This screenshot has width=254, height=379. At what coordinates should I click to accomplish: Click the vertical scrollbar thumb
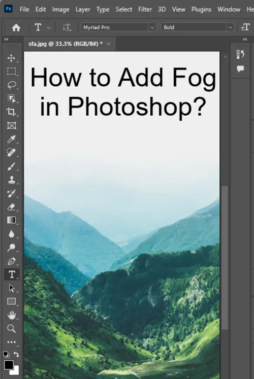point(225,257)
